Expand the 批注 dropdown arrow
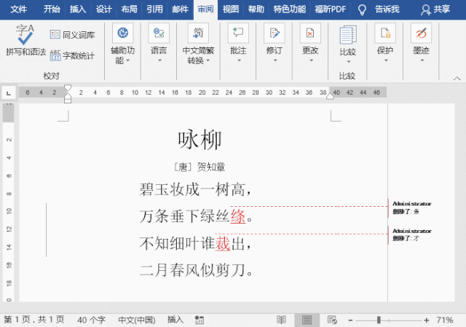The height and width of the screenshot is (327, 466). coord(240,60)
